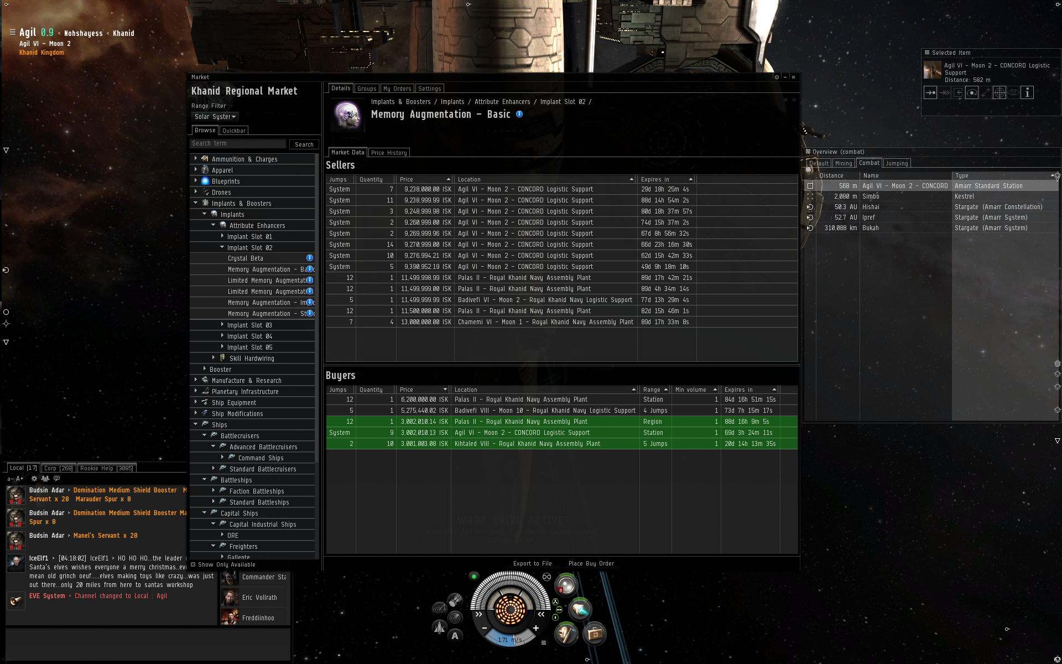Toggle the green safety indicator light on HUD
This screenshot has width=1062, height=664.
(x=473, y=576)
